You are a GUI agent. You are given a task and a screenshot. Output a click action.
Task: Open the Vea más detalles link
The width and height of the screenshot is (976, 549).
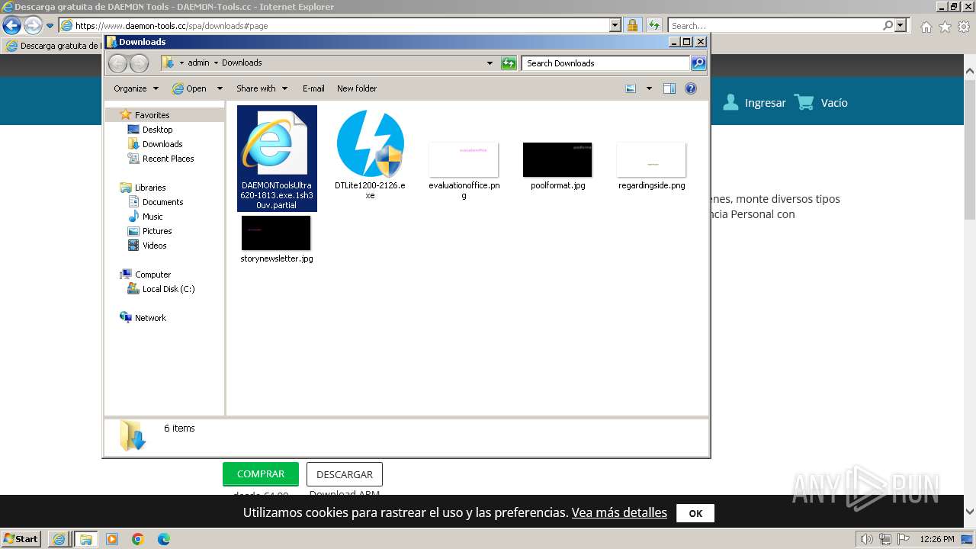click(619, 513)
